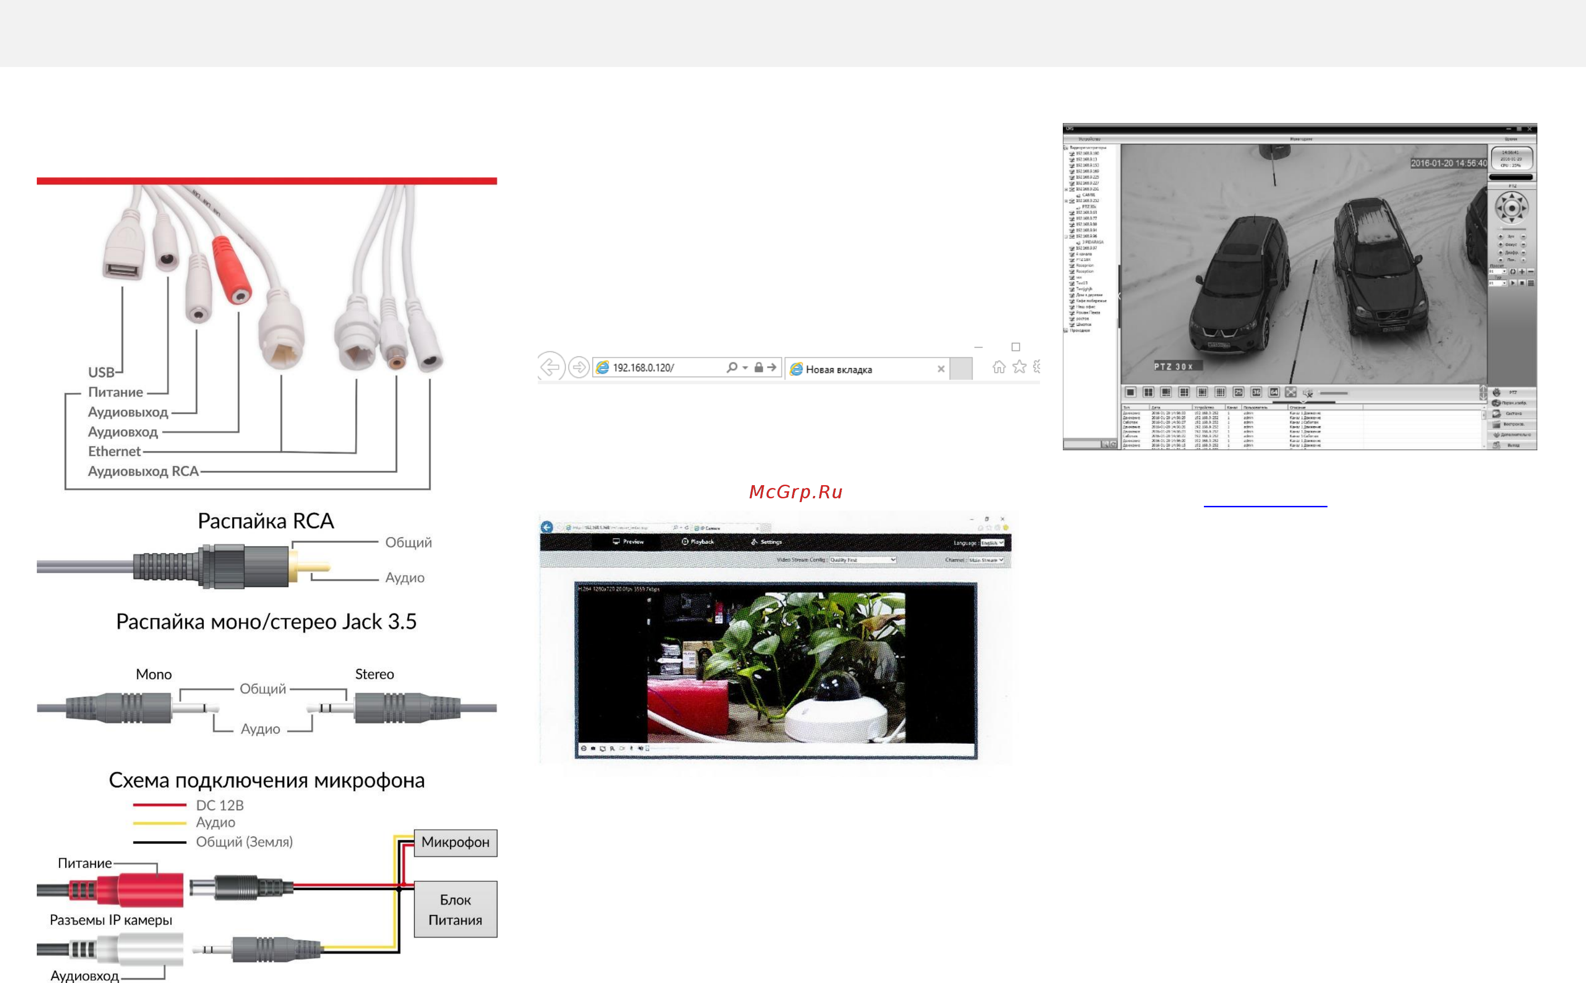Click minus next to Диафр.
Image resolution: width=1586 pixels, height=983 pixels.
click(1524, 253)
